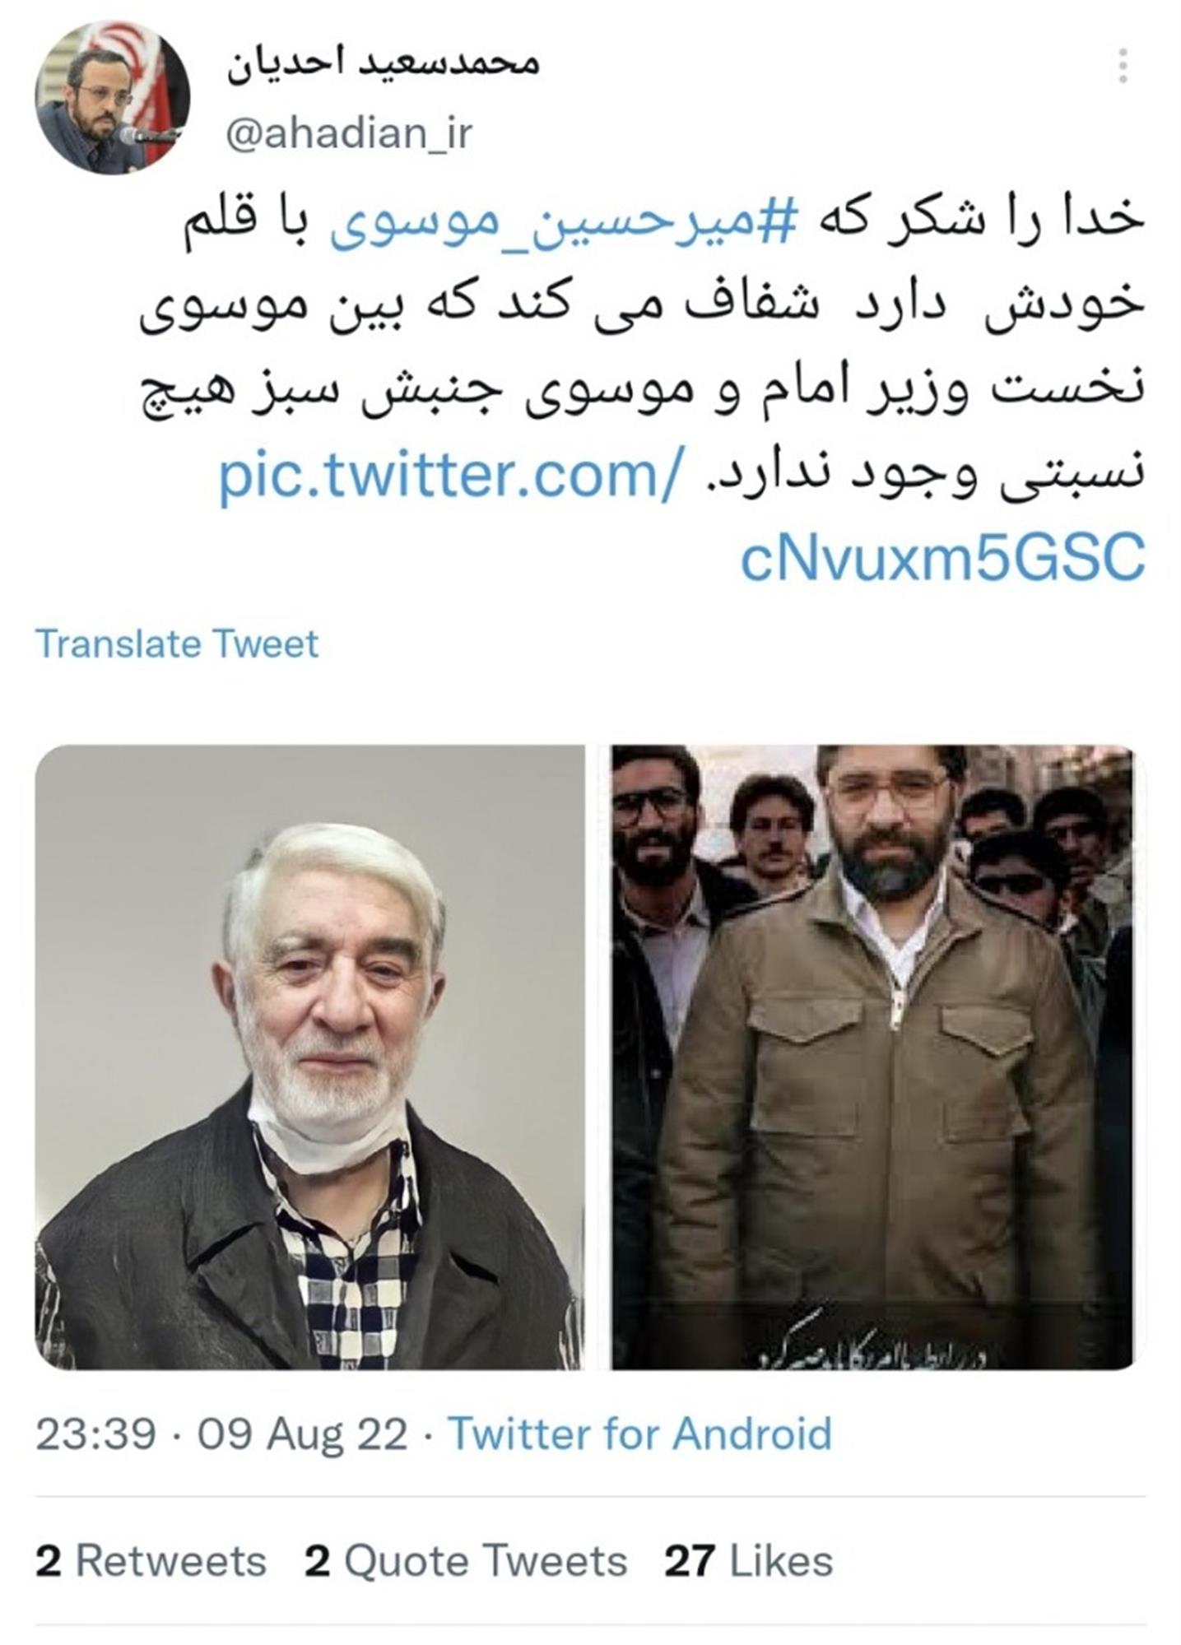This screenshot has height=1645, width=1181.
Task: Open the three-dot more options menu
Action: 1123,66
